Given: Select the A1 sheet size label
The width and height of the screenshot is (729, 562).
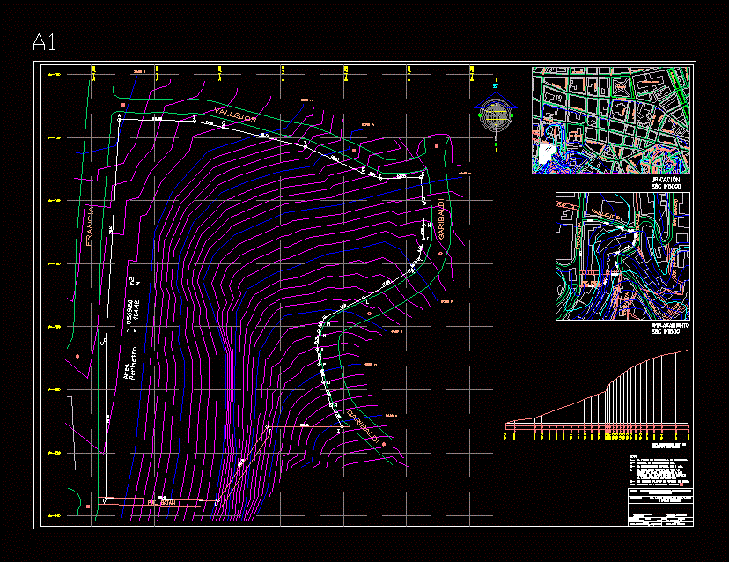Looking at the screenshot, I should point(44,42).
